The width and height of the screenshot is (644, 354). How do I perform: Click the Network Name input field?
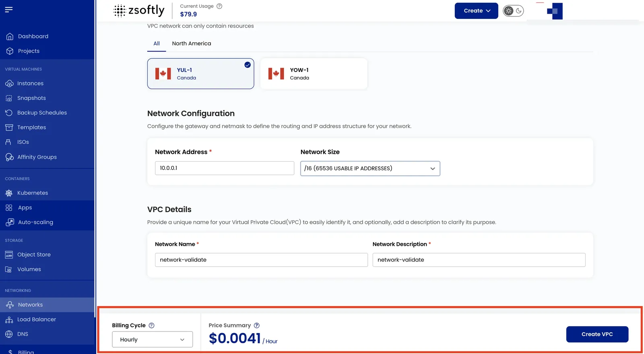point(261,260)
